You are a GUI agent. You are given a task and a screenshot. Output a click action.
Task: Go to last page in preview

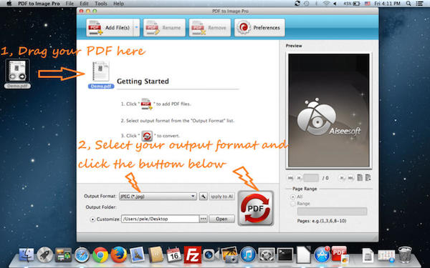tap(350, 178)
